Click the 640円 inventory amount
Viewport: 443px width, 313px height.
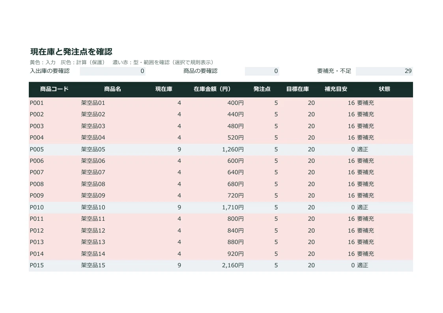pos(236,172)
